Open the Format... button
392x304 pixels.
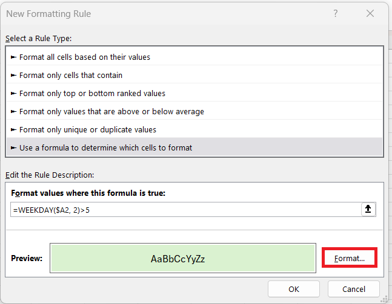[x=349, y=257]
